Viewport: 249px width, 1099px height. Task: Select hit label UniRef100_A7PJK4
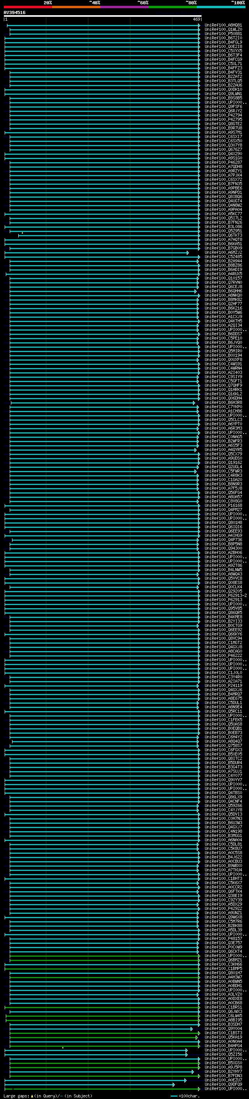click(223, 175)
